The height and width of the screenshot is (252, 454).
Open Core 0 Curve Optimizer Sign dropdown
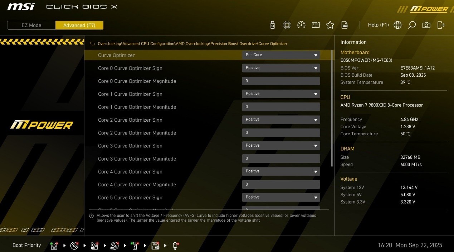[281, 68]
